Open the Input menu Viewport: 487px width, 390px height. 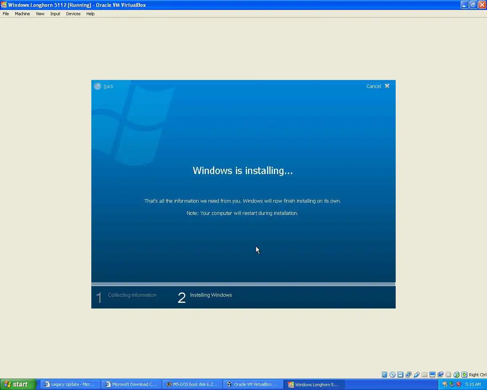(x=55, y=14)
